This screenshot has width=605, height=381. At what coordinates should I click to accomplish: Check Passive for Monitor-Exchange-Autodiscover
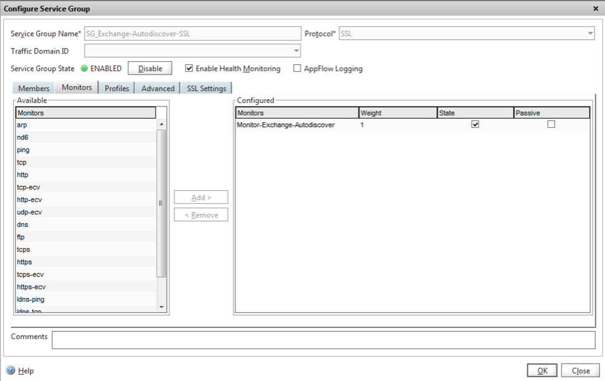point(551,125)
